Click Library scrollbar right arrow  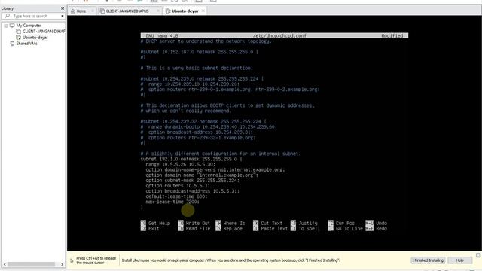pyautogui.click(x=62, y=264)
